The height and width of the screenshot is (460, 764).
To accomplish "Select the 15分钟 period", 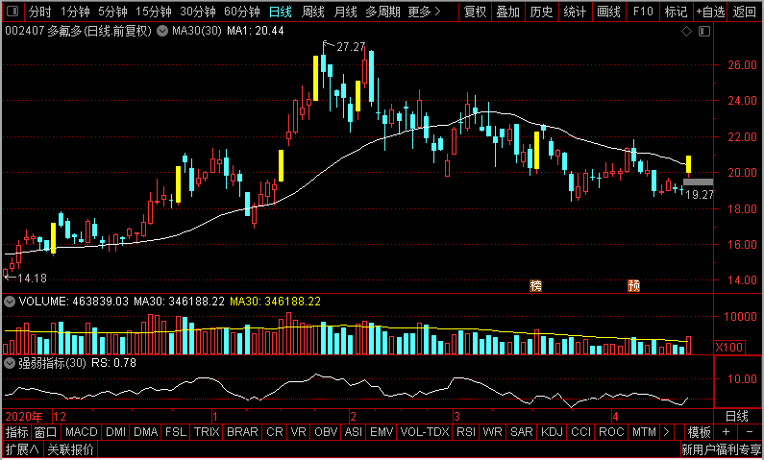I will point(154,12).
